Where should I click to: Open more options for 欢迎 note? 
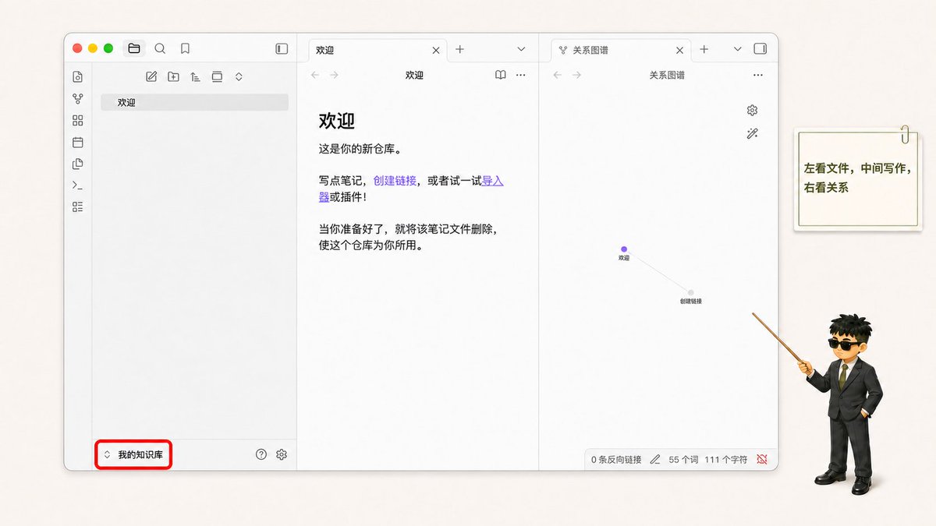(521, 75)
